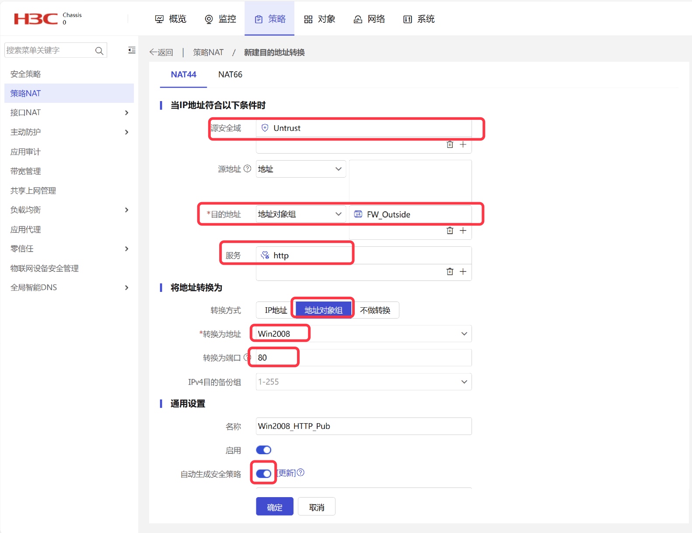Viewport: 692px width, 533px height.
Task: Select 策略NAT in sidebar
Action: point(69,93)
